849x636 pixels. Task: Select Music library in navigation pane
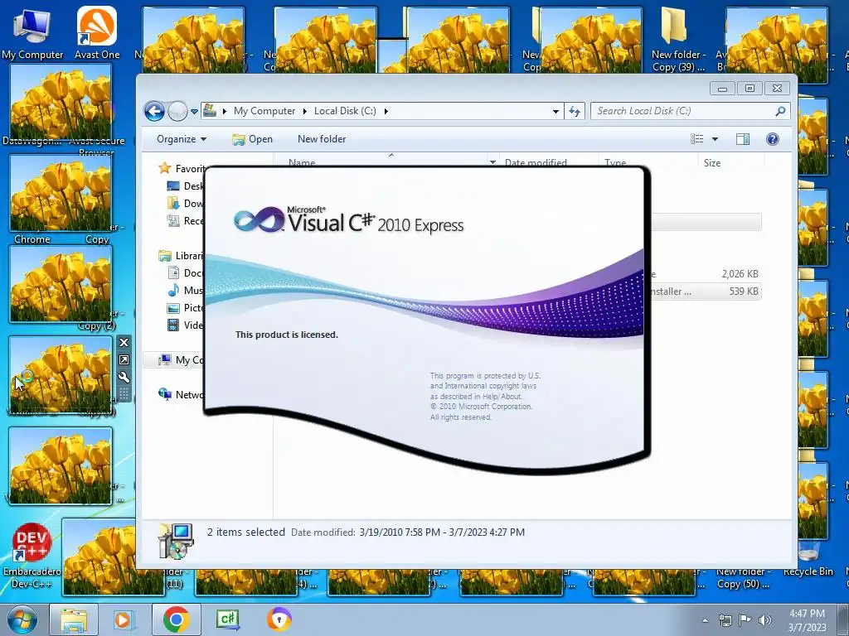pos(185,291)
